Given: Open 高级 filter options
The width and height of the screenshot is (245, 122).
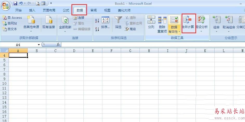Looking at the screenshot, I should [130, 29].
